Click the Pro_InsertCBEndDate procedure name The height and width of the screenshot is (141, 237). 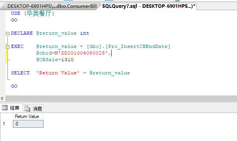click(138, 46)
